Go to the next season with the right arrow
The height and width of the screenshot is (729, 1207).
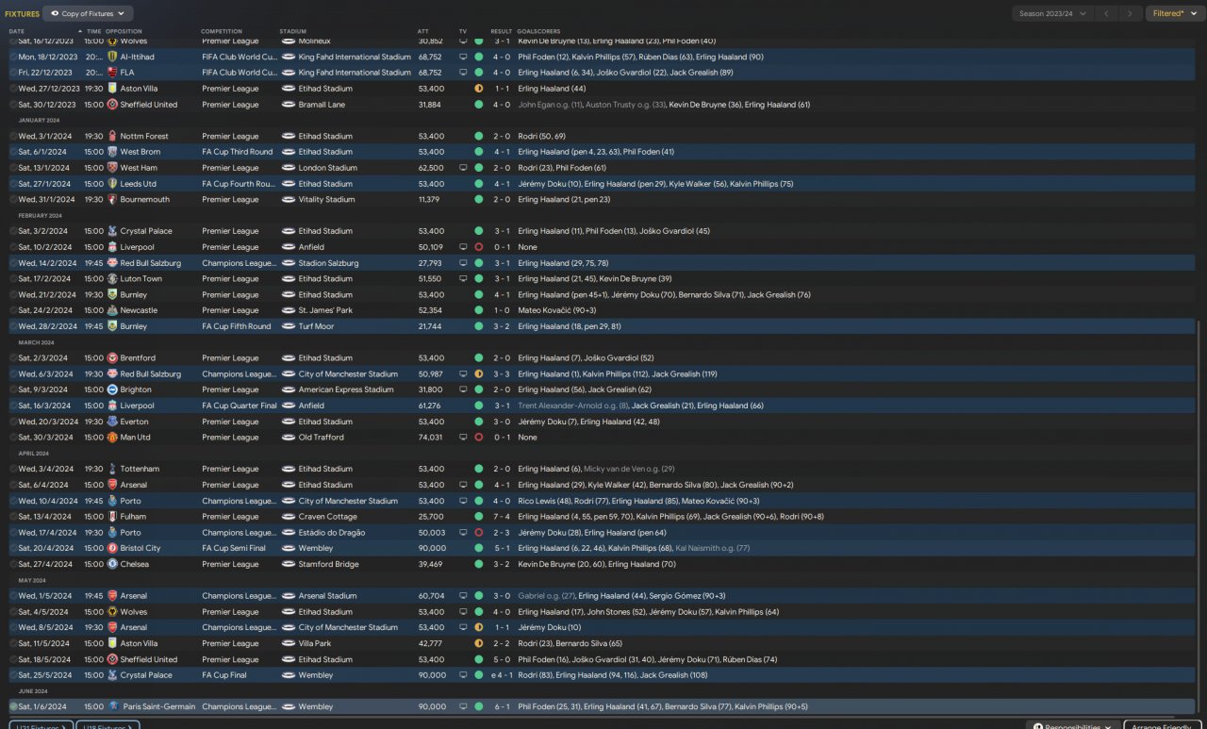(1130, 14)
